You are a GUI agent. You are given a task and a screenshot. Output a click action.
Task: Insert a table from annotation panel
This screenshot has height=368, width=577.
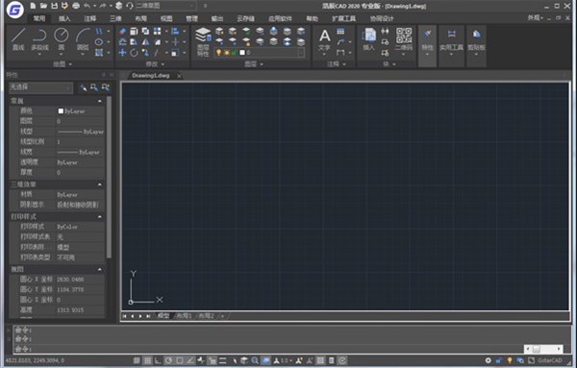tap(340, 32)
